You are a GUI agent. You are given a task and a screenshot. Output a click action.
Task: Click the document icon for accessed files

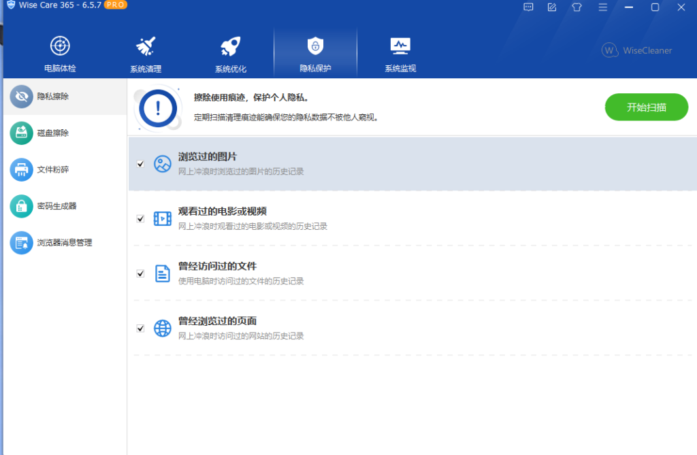162,273
